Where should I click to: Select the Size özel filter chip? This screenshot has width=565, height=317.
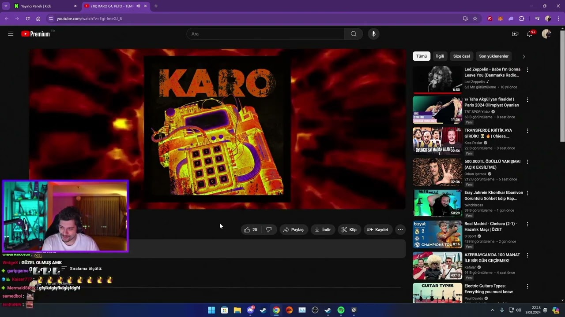(x=461, y=56)
